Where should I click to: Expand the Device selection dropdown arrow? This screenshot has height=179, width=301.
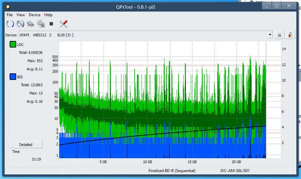tap(270, 35)
